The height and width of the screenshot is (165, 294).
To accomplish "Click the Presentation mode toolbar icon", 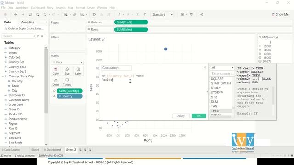I will click(191, 14).
